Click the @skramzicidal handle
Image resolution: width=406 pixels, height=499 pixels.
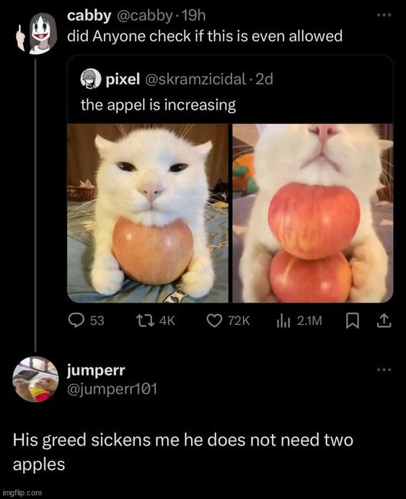coord(195,79)
